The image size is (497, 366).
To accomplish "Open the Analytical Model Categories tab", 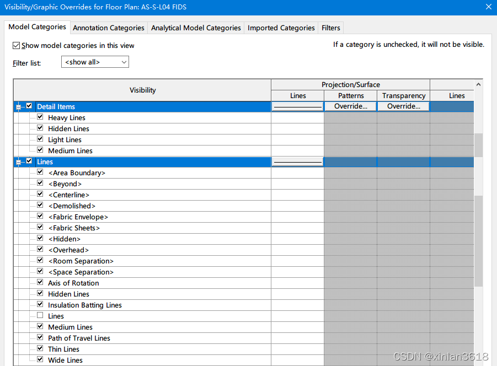I will point(196,28).
